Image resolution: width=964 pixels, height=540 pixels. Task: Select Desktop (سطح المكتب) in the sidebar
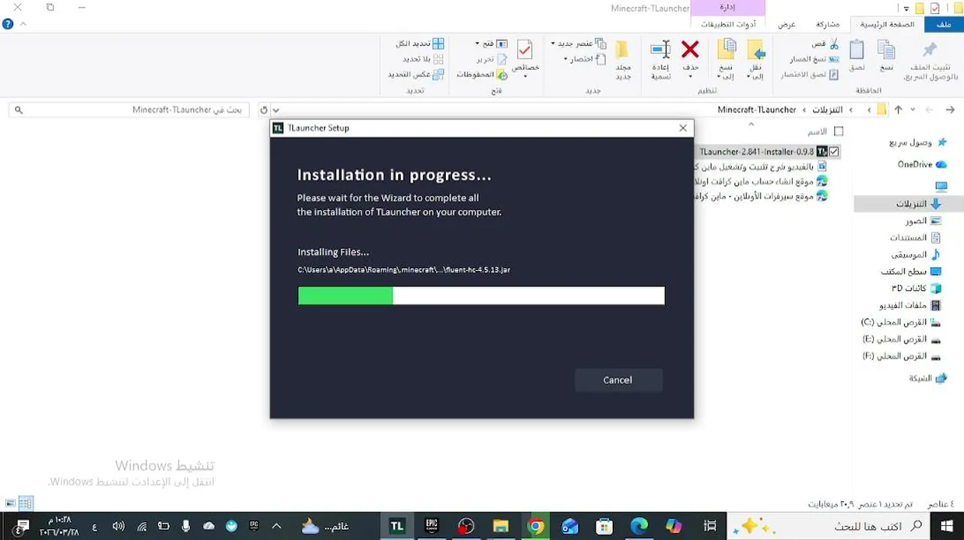tap(911, 271)
